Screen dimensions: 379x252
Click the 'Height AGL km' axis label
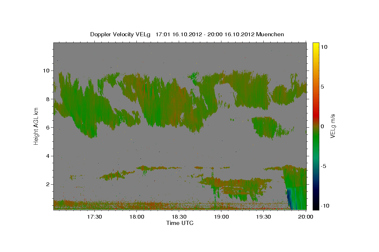pyautogui.click(x=36, y=126)
